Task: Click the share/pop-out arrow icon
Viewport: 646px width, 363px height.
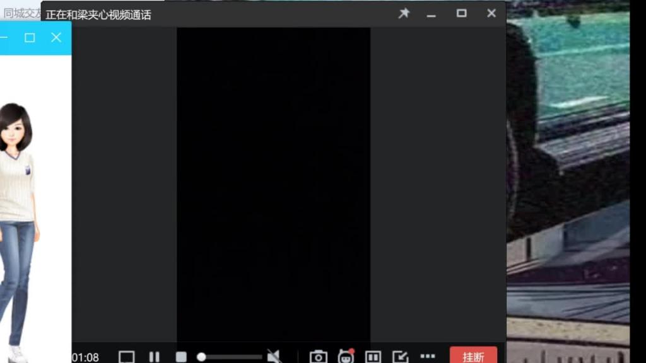Action: 400,357
